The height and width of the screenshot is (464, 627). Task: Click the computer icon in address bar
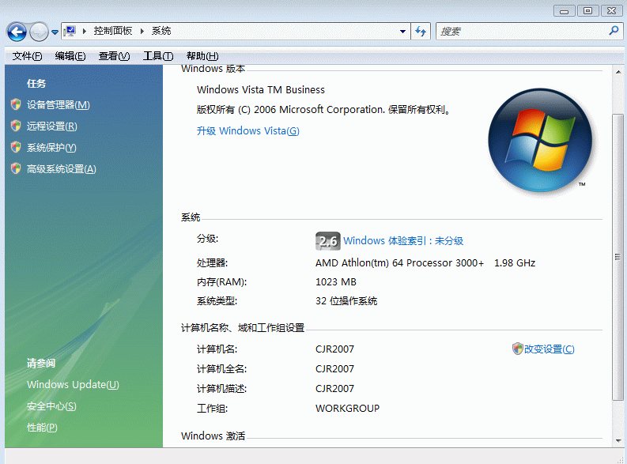tap(70, 31)
